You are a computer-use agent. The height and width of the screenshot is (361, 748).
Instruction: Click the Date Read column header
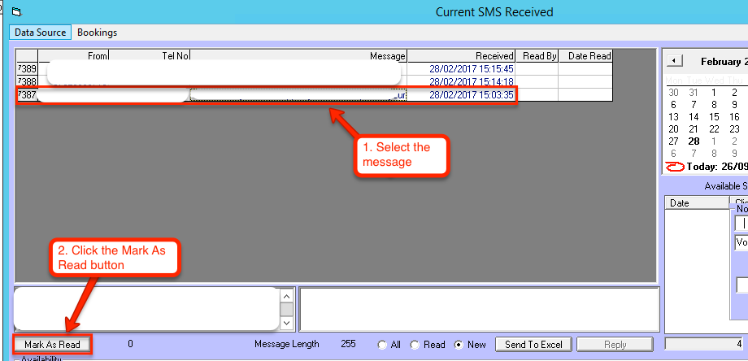(x=585, y=56)
